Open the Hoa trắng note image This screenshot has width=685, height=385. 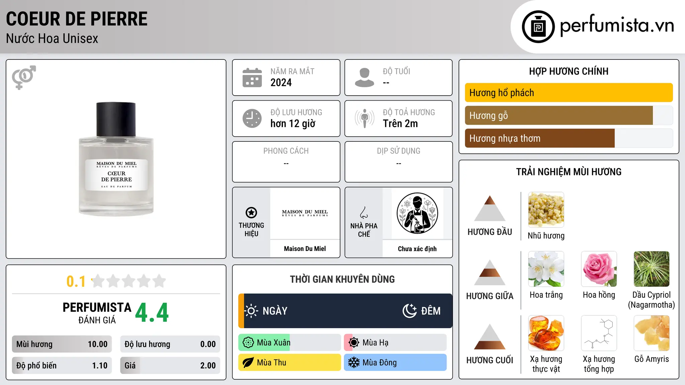546,269
